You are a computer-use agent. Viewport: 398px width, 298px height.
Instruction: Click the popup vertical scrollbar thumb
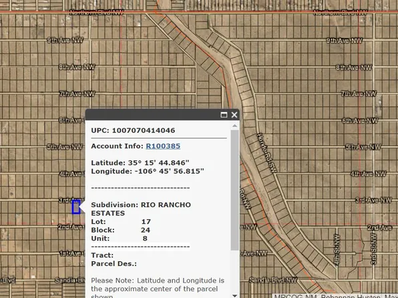tap(235, 190)
